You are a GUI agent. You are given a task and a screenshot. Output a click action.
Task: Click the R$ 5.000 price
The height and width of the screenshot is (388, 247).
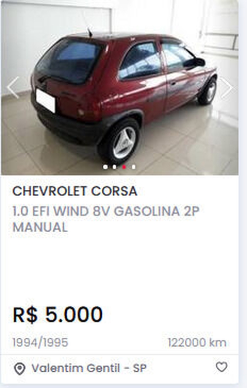click(x=57, y=315)
